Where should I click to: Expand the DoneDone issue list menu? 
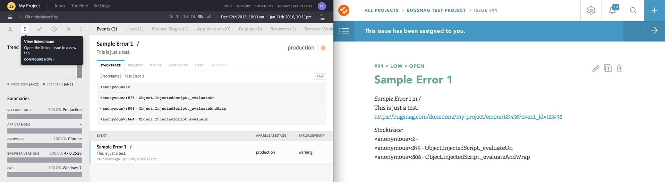tap(344, 31)
